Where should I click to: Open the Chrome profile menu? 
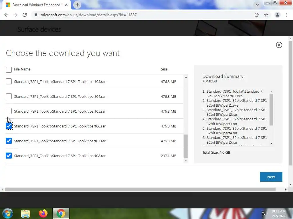click(x=278, y=15)
